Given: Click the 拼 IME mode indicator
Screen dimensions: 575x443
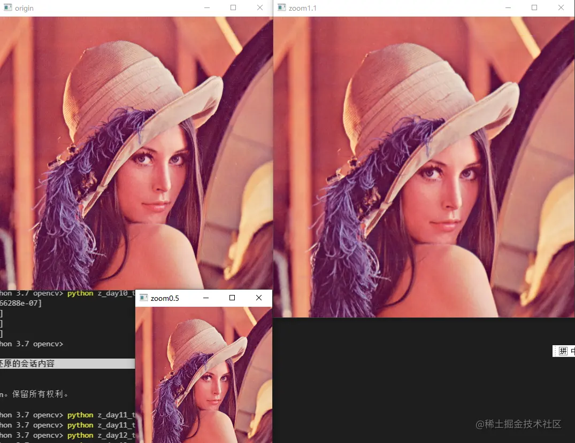Looking at the screenshot, I should pyautogui.click(x=563, y=351).
